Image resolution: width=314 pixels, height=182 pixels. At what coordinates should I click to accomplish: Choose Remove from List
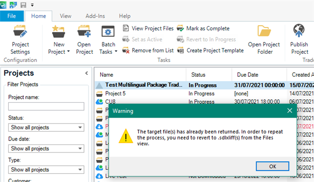point(148,51)
